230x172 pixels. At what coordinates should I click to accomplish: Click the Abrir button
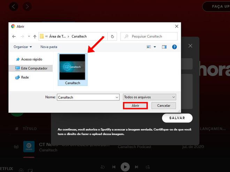[x=135, y=106]
